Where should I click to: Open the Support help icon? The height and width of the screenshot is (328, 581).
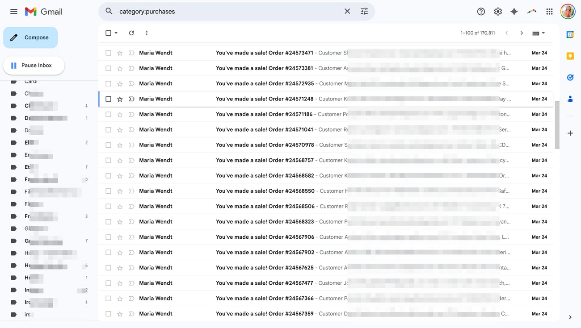tap(481, 12)
